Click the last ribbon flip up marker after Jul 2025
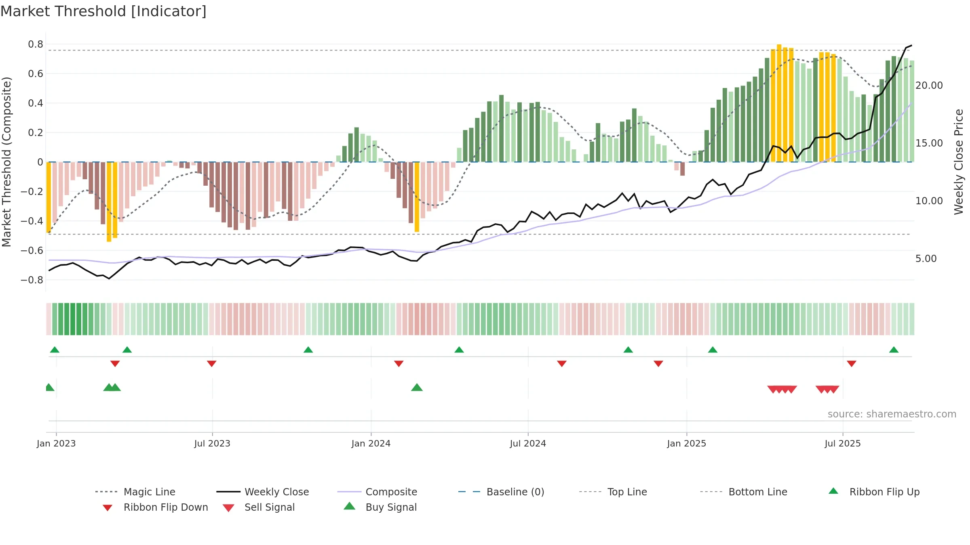The image size is (970, 545). click(x=894, y=350)
